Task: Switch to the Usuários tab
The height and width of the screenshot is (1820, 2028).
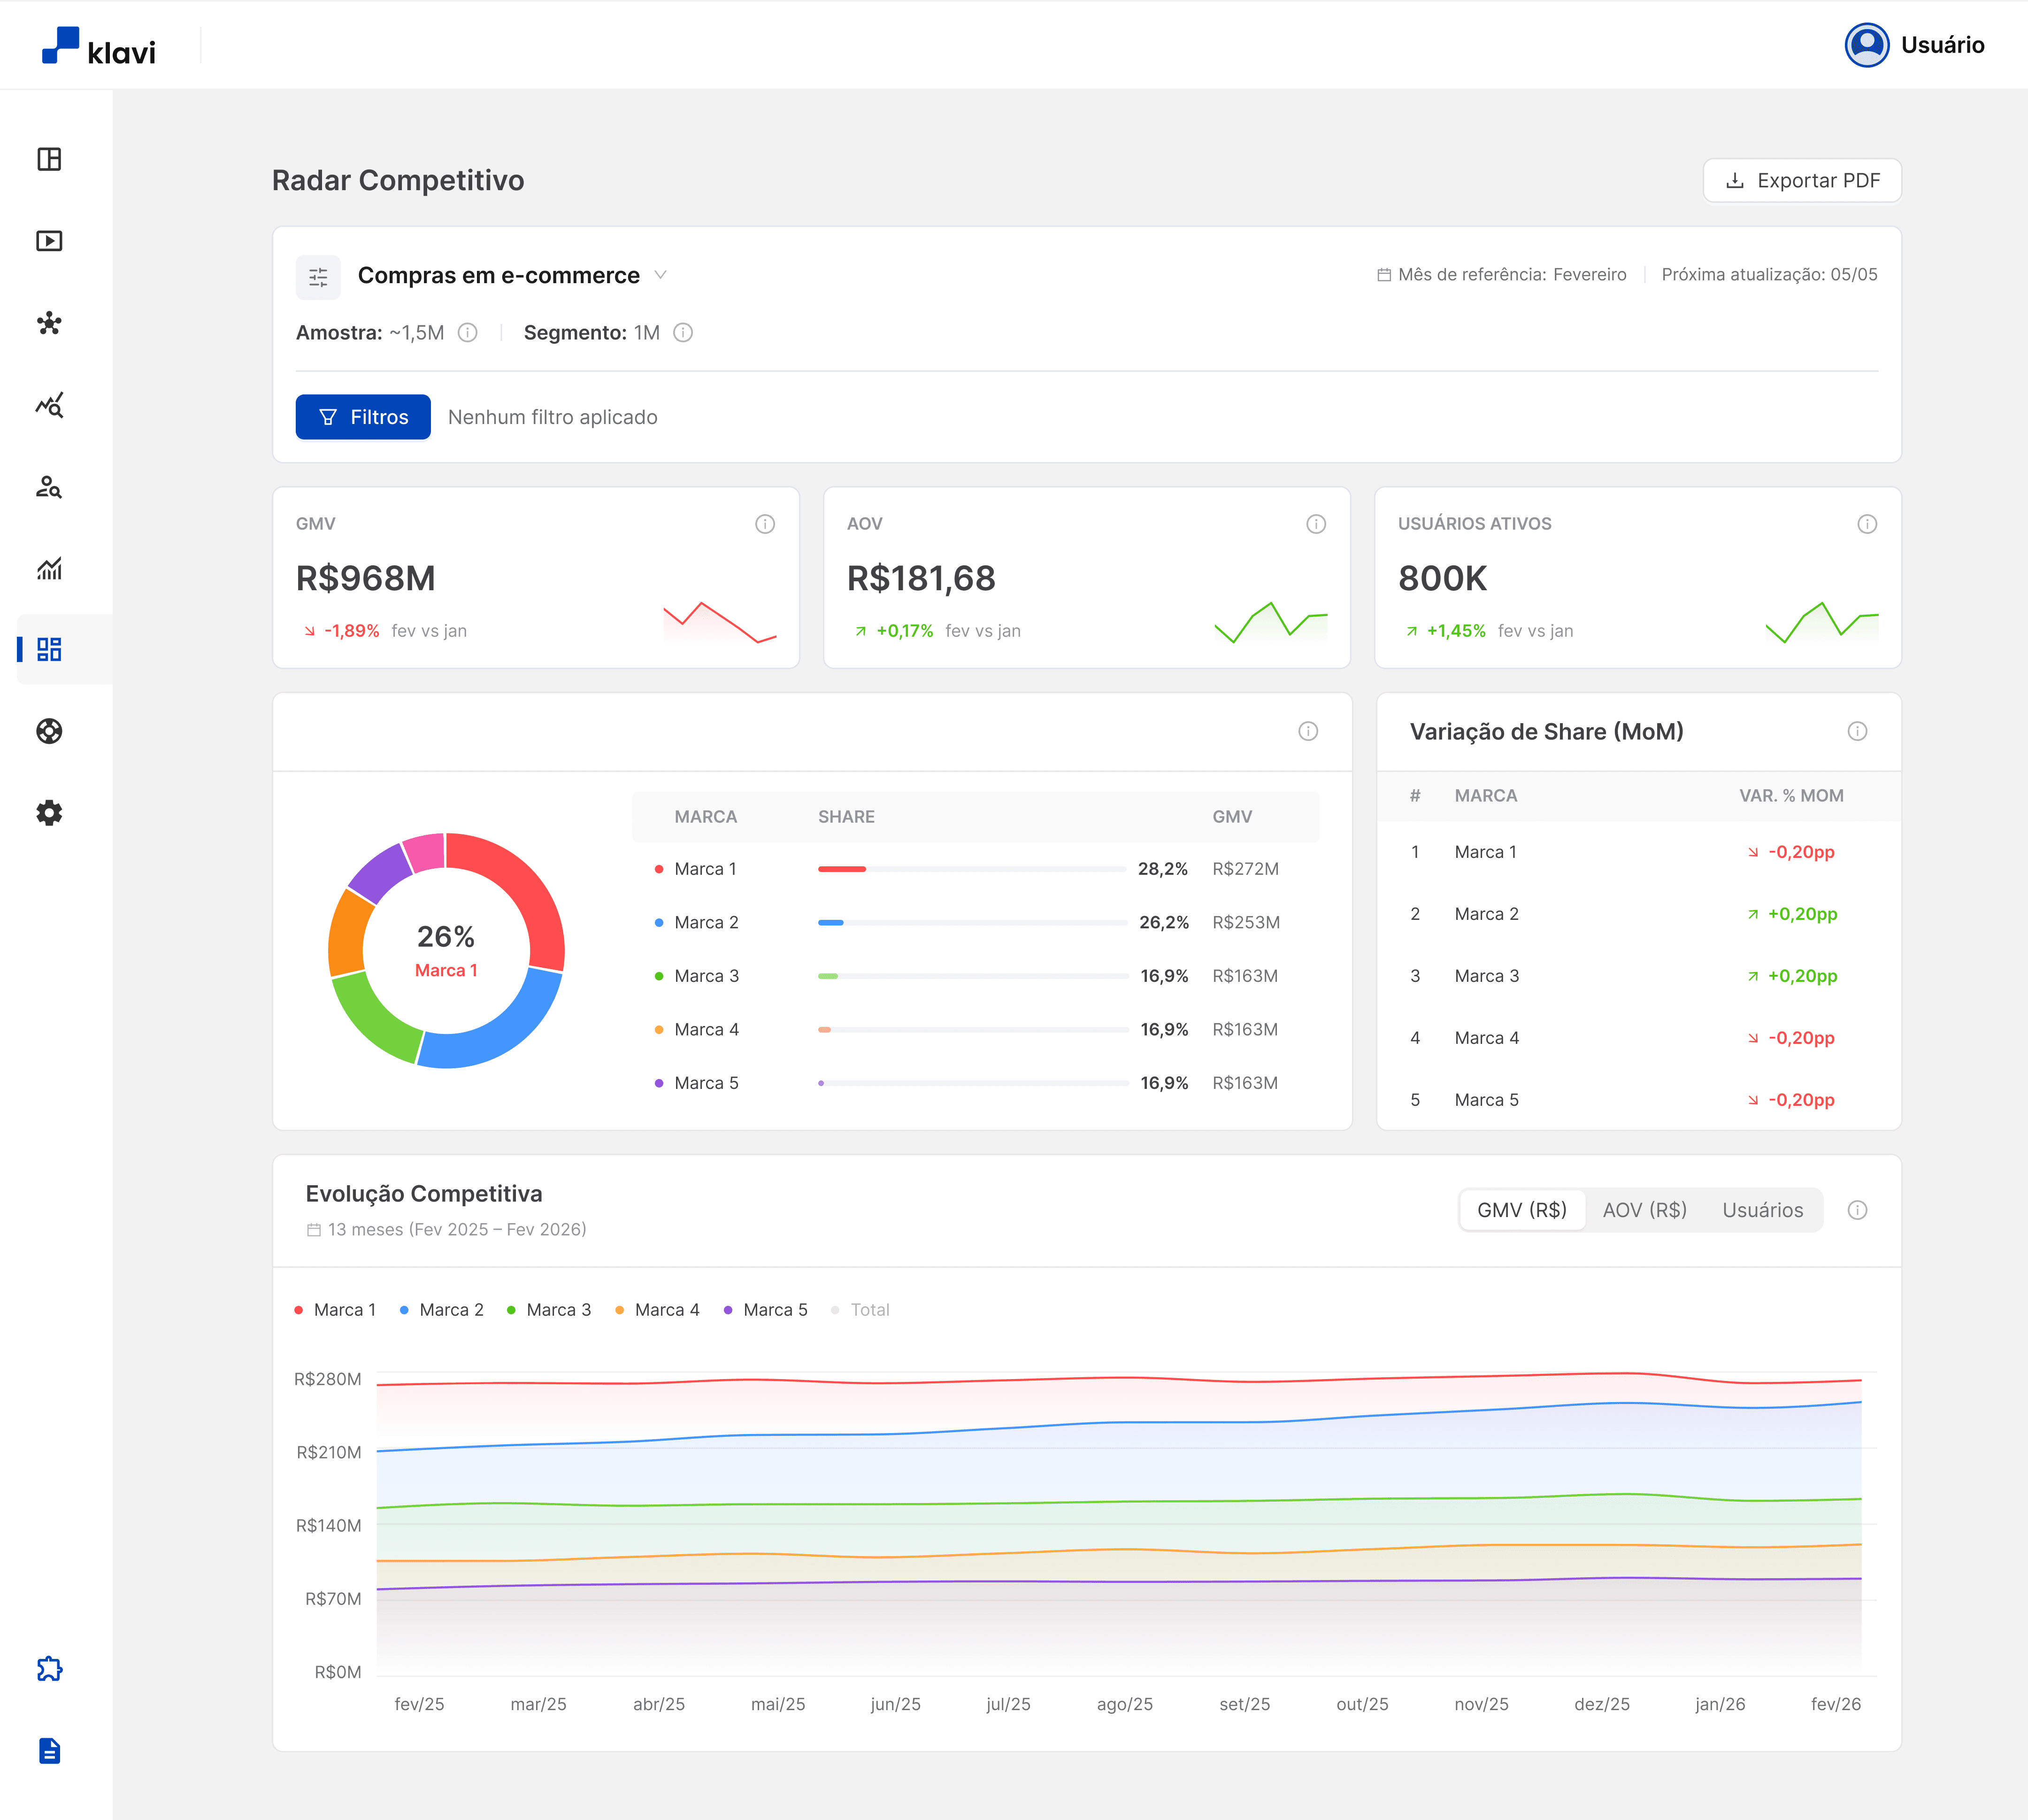Action: [1762, 1210]
